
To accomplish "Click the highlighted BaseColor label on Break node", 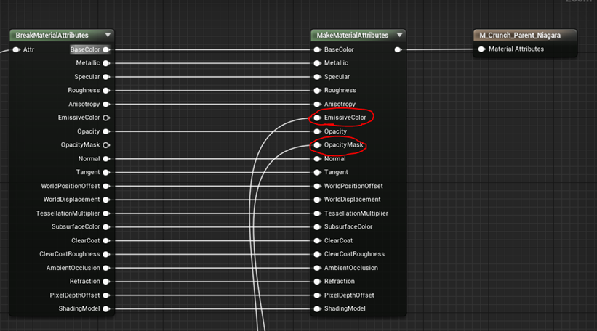I will (85, 49).
